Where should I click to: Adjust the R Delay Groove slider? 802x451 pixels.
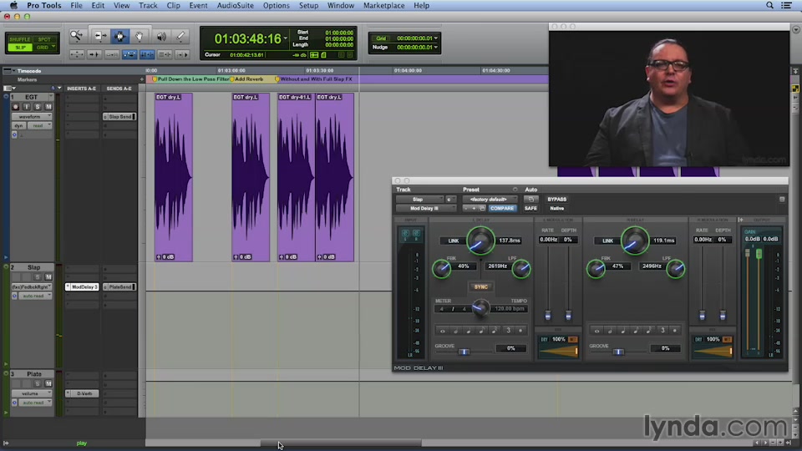click(x=618, y=352)
